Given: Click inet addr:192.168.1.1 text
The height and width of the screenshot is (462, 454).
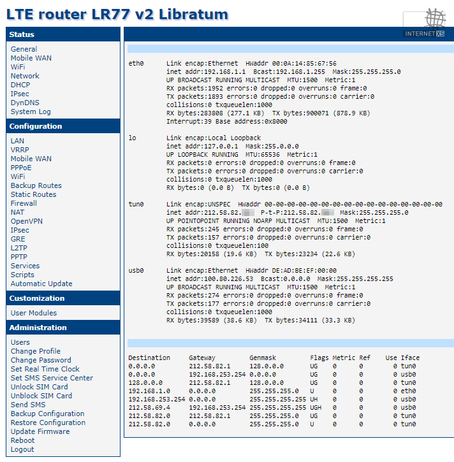Looking at the screenshot, I should tap(206, 71).
